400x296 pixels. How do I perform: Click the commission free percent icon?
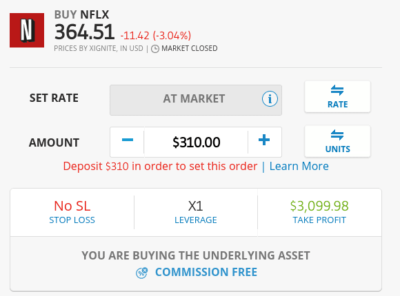tap(141, 273)
